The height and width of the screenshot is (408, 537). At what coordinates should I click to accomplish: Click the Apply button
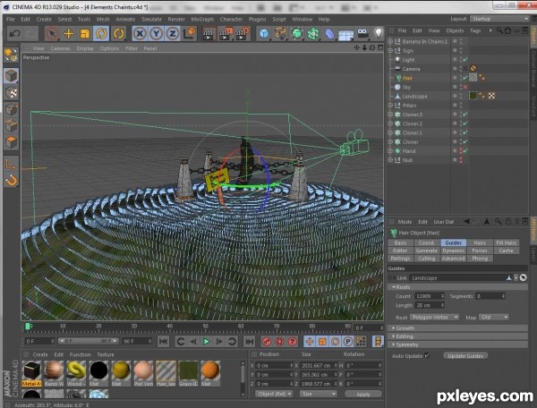(363, 395)
